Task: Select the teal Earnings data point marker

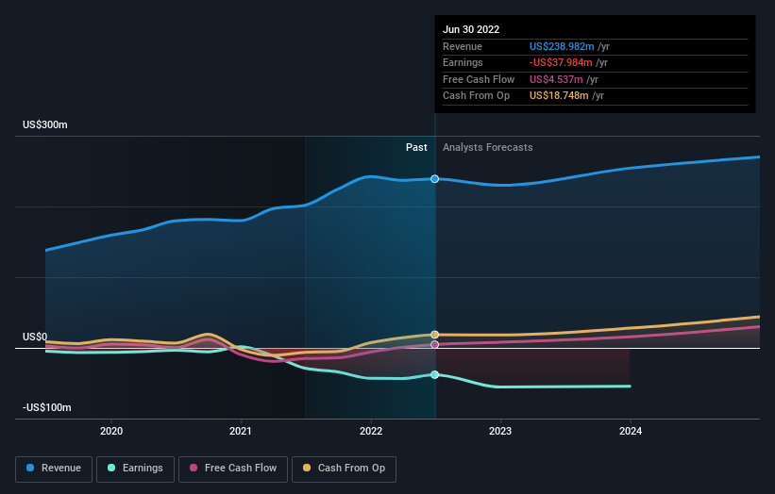Action: (434, 374)
